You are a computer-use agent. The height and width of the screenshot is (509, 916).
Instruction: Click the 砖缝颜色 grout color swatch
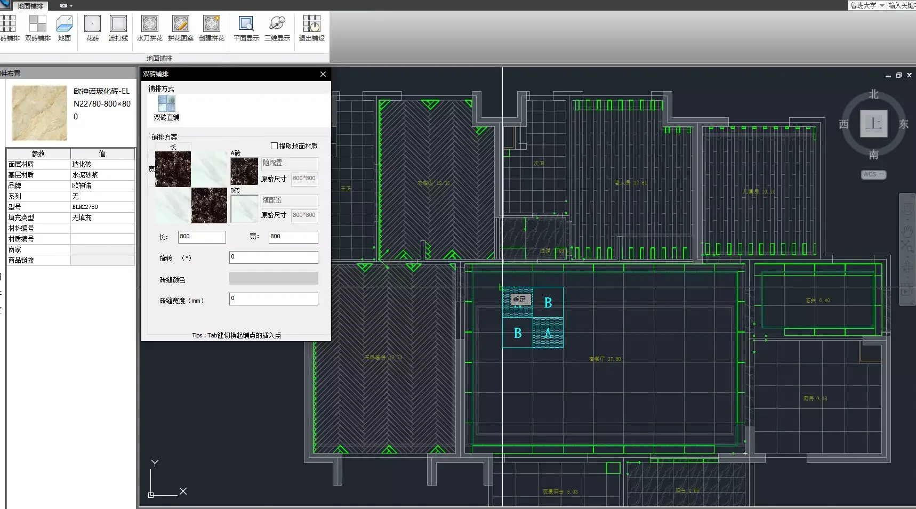click(x=274, y=278)
